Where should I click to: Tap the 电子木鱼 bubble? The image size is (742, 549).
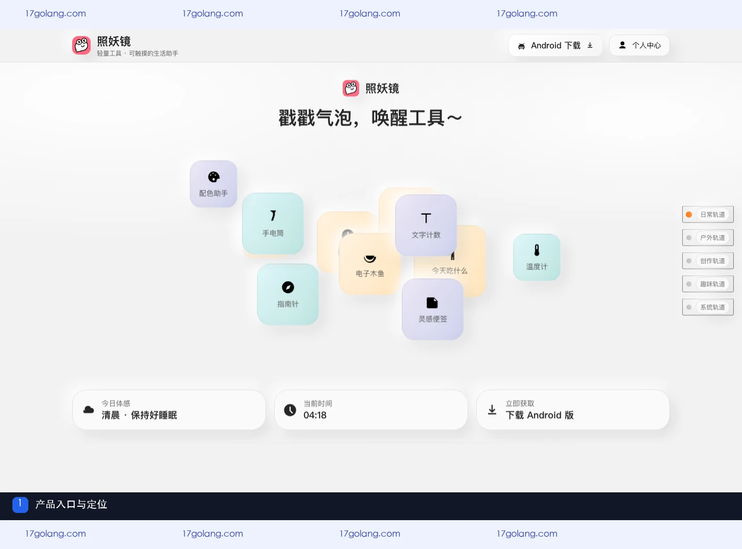coord(369,264)
